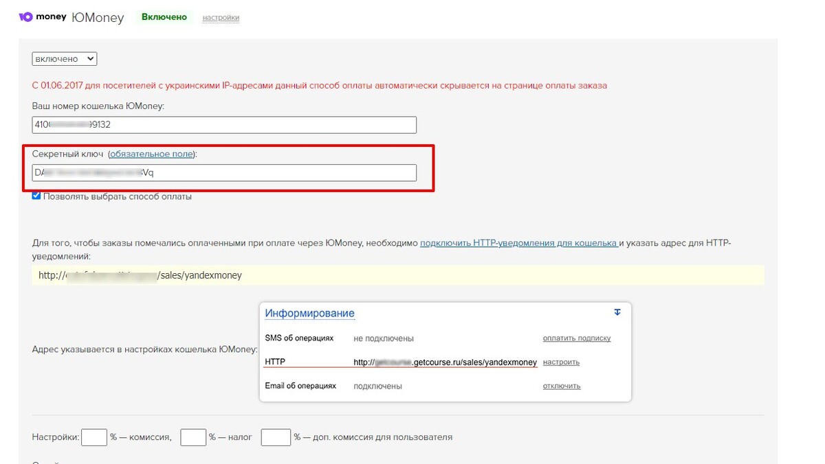Open the настройки link near ЮMoney title
The image size is (825, 464).
221,18
